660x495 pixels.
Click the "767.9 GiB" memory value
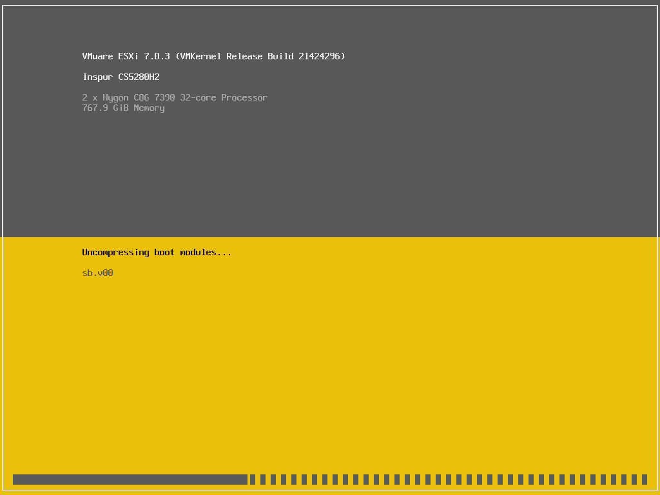click(105, 108)
